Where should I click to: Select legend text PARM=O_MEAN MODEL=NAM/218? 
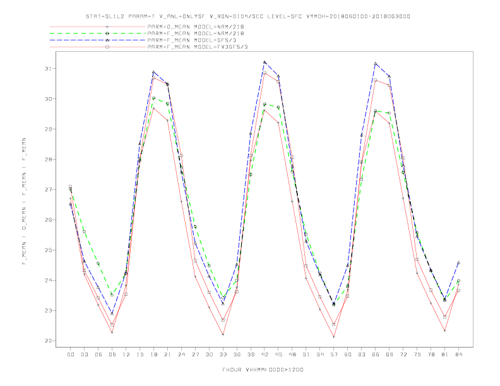[196, 26]
